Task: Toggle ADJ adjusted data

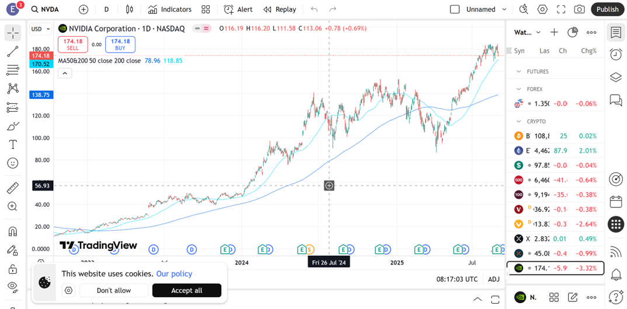Action: point(494,279)
